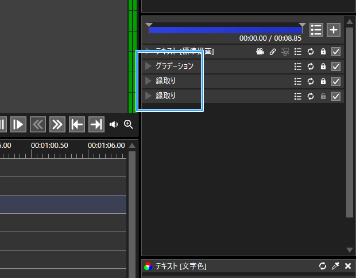Click the fast-forward double arrow button
The image size is (356, 278).
click(x=57, y=124)
